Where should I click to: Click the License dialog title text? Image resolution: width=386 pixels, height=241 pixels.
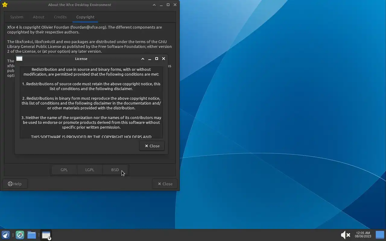(81, 59)
